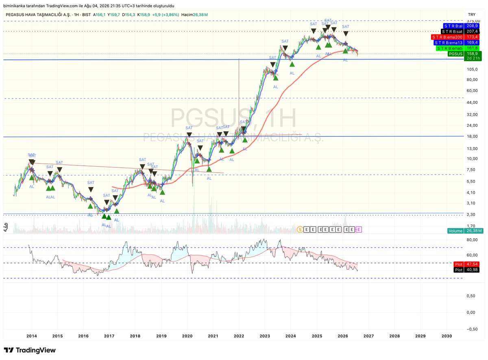The width and height of the screenshot is (488, 360).
Task: Click the 18,00 value on the price axis
Action: [x=472, y=137]
